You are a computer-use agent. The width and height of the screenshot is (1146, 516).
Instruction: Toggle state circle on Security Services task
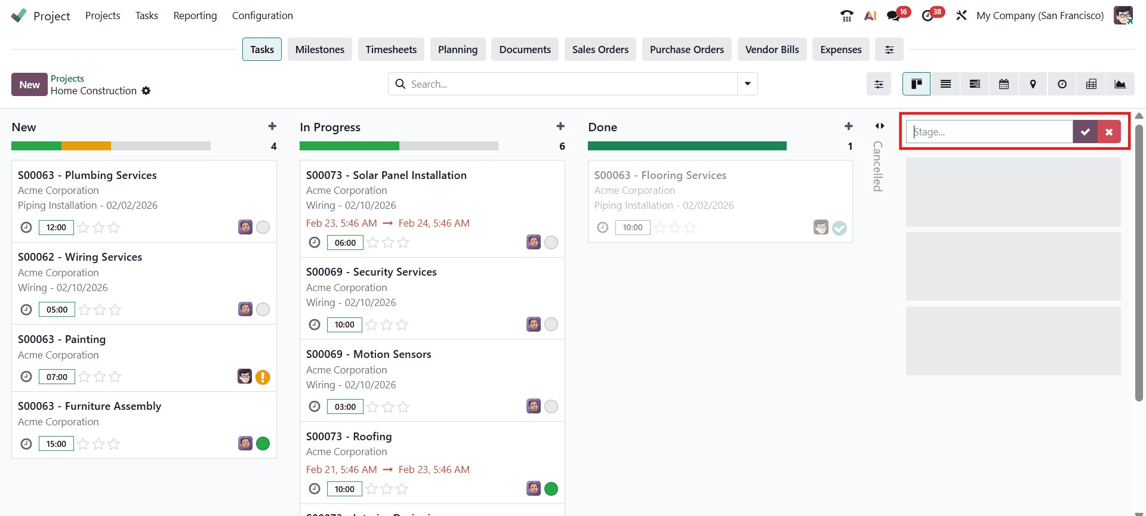coord(551,324)
